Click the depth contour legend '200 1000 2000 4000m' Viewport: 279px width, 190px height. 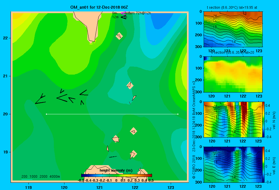(x=41, y=177)
